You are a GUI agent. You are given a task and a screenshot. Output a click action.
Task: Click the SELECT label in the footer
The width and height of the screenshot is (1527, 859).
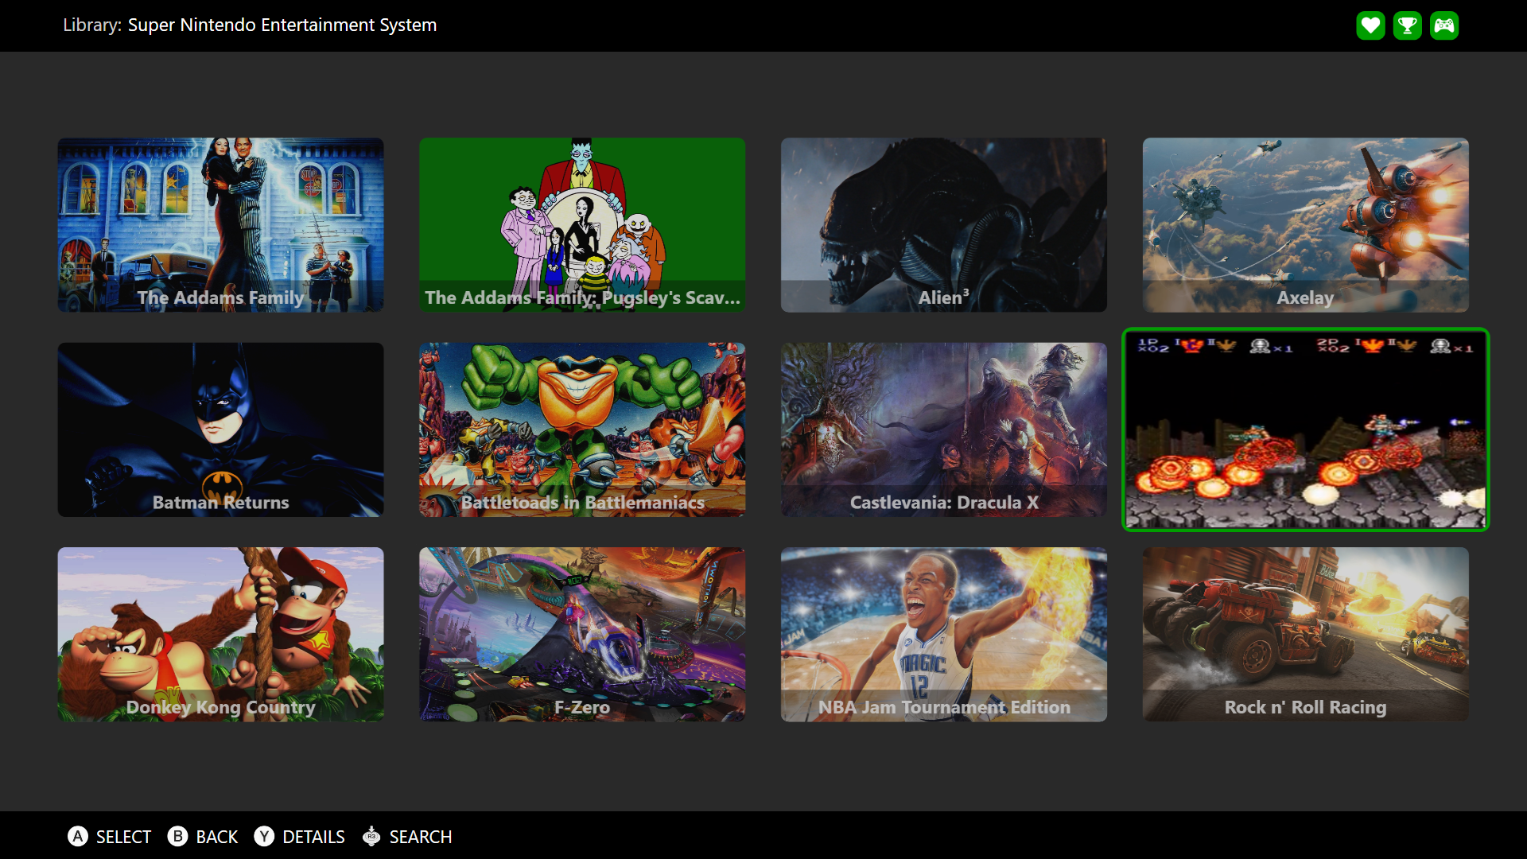[x=123, y=837]
